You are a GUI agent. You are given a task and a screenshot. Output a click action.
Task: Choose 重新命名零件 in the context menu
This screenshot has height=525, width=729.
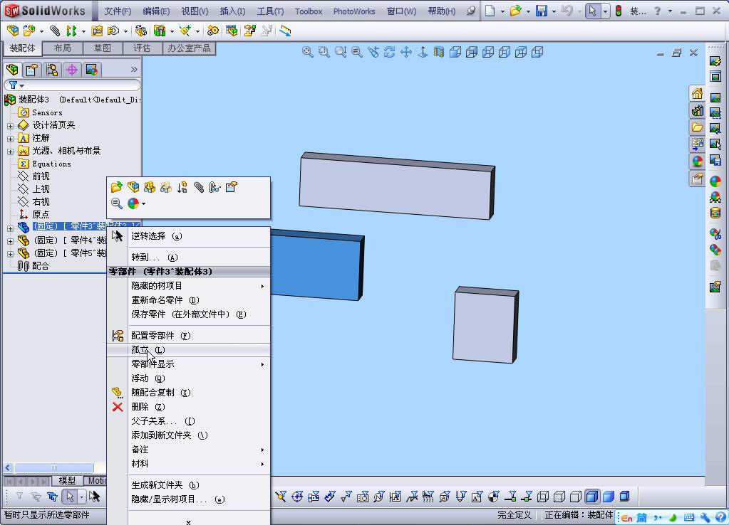tap(188, 300)
